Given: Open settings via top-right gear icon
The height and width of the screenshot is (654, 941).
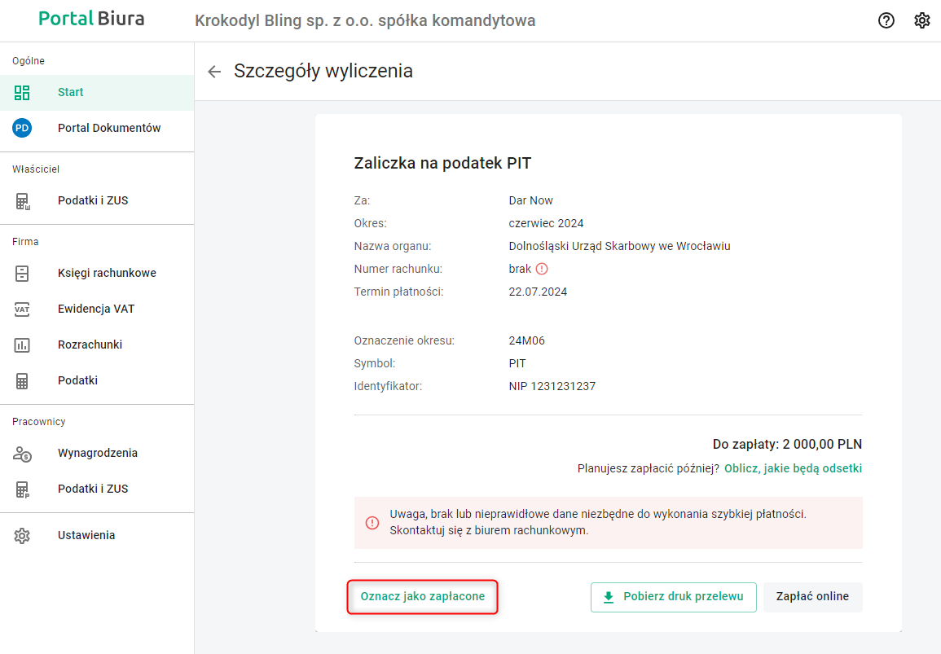Looking at the screenshot, I should click(x=922, y=21).
